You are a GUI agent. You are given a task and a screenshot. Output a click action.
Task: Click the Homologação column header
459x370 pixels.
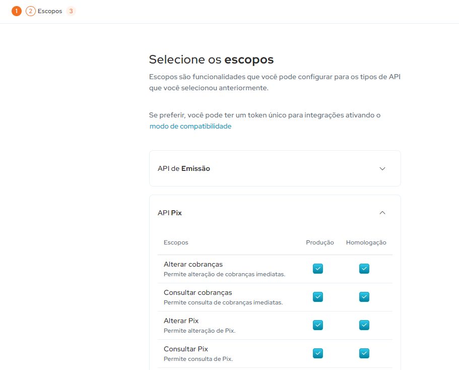(x=366, y=242)
